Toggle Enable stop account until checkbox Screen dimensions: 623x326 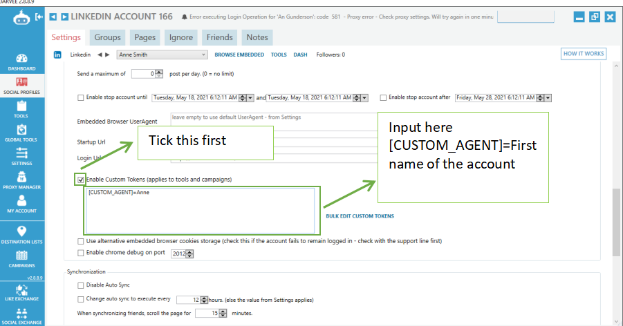tap(81, 97)
